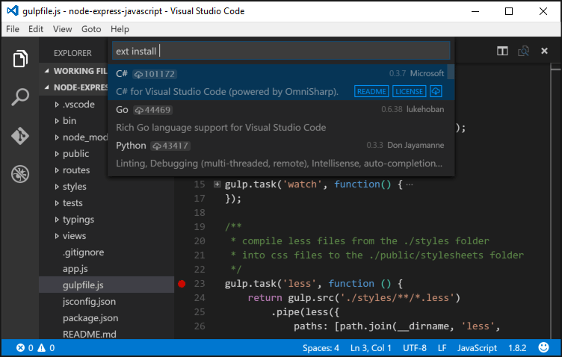Click the LICENSE button for C# extension

click(409, 91)
